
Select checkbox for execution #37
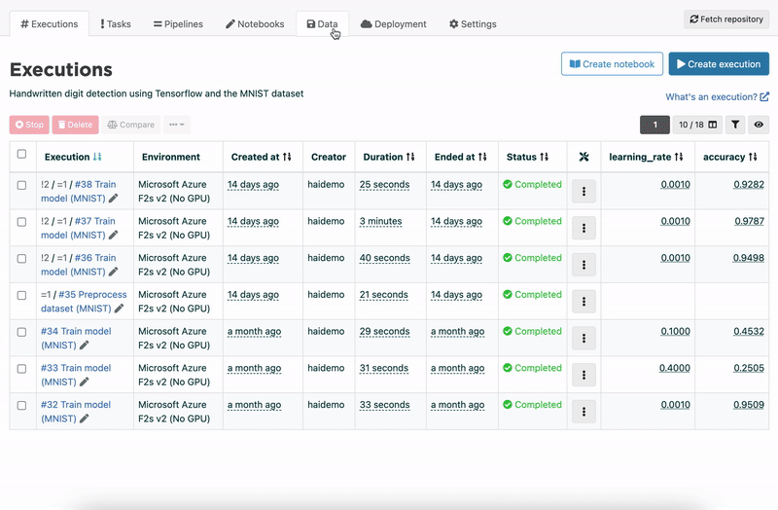click(21, 222)
